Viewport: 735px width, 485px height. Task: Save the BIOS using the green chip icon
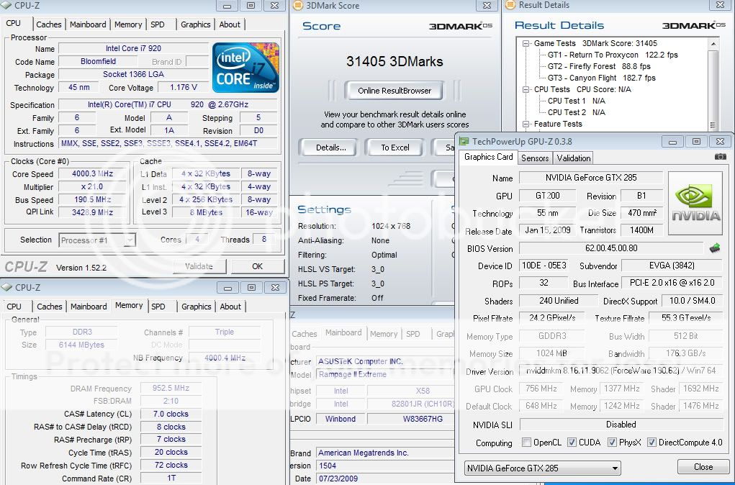715,248
